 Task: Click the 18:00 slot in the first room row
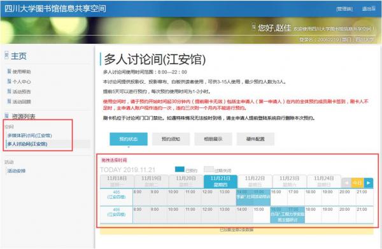tap(313, 197)
